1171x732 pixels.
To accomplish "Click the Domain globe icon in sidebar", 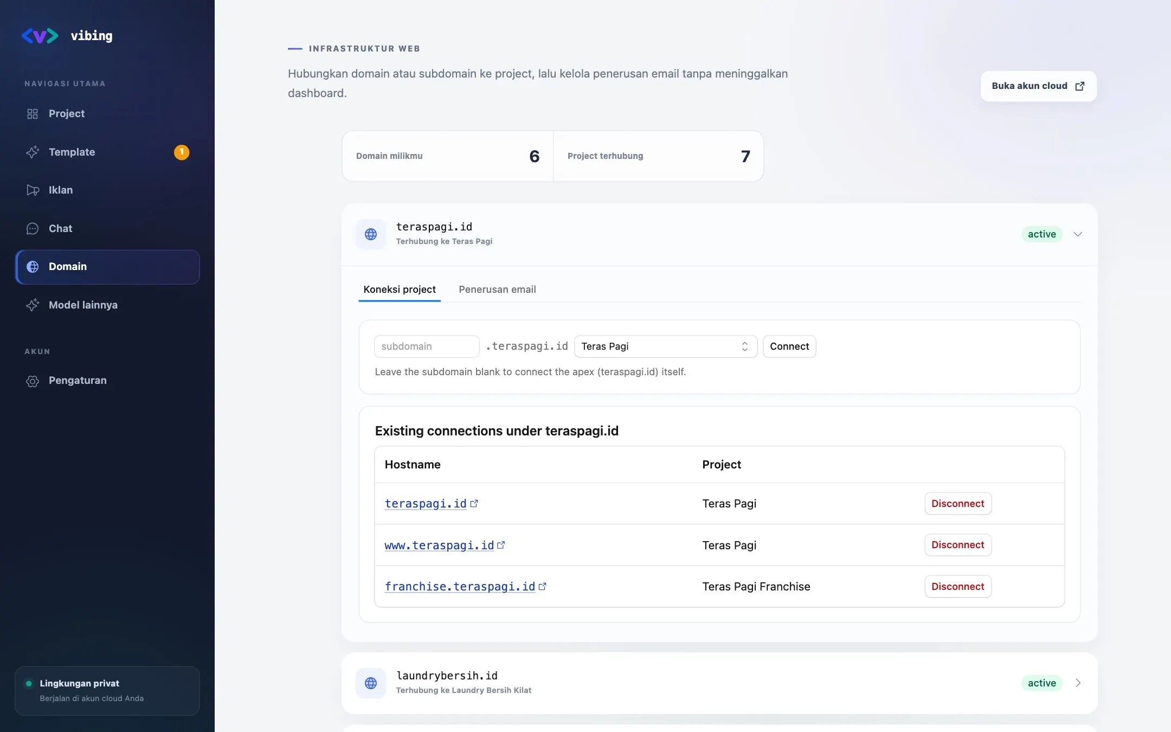I will coord(33,267).
